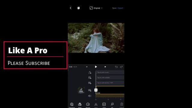Click the 0.00 time readout
This screenshot has height=108, width=192.
click(70, 67)
